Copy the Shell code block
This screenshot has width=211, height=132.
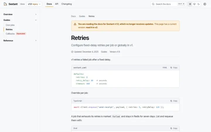174,128
